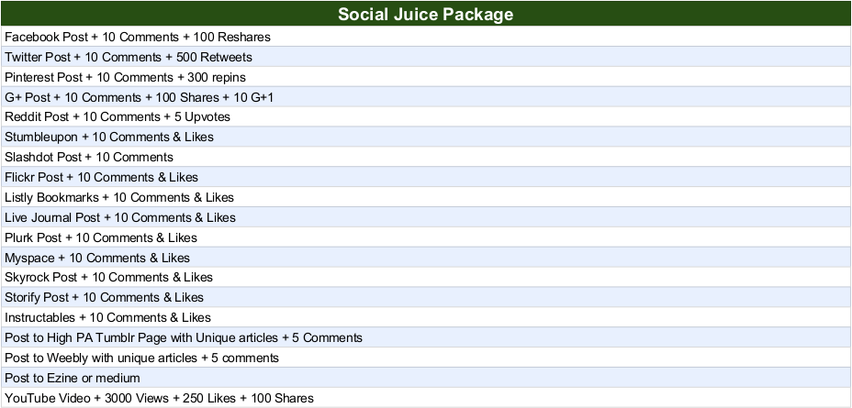Select the Reddit Post 5 Upvotes row
Viewport: 852px width, 408px height.
click(x=118, y=117)
